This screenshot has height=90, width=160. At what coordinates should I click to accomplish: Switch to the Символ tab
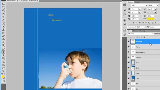[x=130, y=2]
